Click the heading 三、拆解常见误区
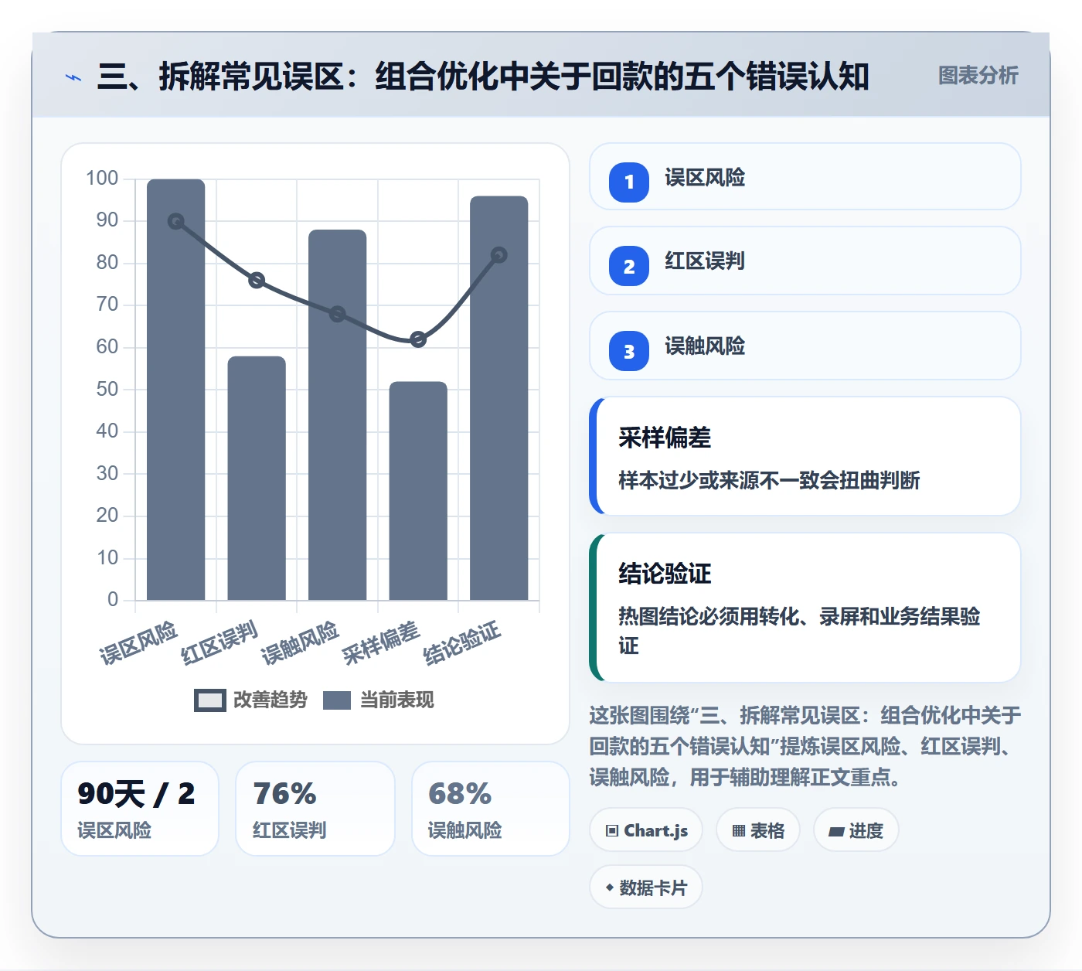Image resolution: width=1082 pixels, height=971 pixels. coord(483,77)
